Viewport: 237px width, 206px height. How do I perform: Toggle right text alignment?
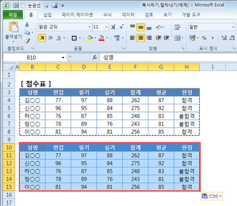tap(149, 38)
